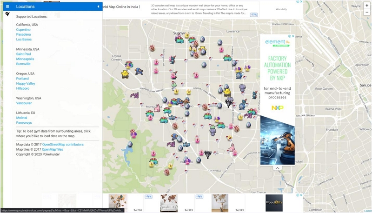Open the Woodsify logo ad thumbnail
The height and width of the screenshot is (213, 372).
point(274,203)
